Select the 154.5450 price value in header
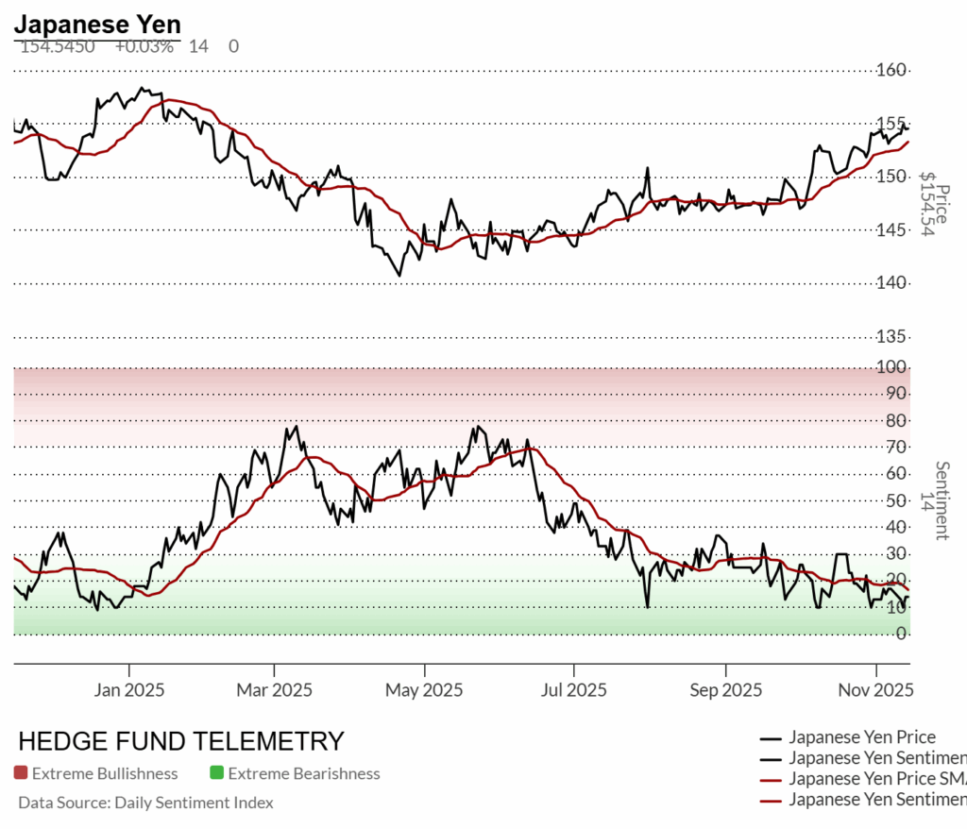 pyautogui.click(x=57, y=46)
